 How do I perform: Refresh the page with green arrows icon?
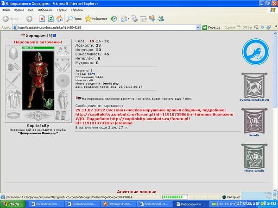pos(51,18)
